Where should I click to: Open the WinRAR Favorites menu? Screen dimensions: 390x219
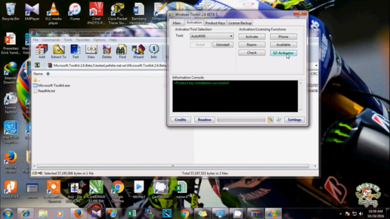pyautogui.click(x=83, y=40)
